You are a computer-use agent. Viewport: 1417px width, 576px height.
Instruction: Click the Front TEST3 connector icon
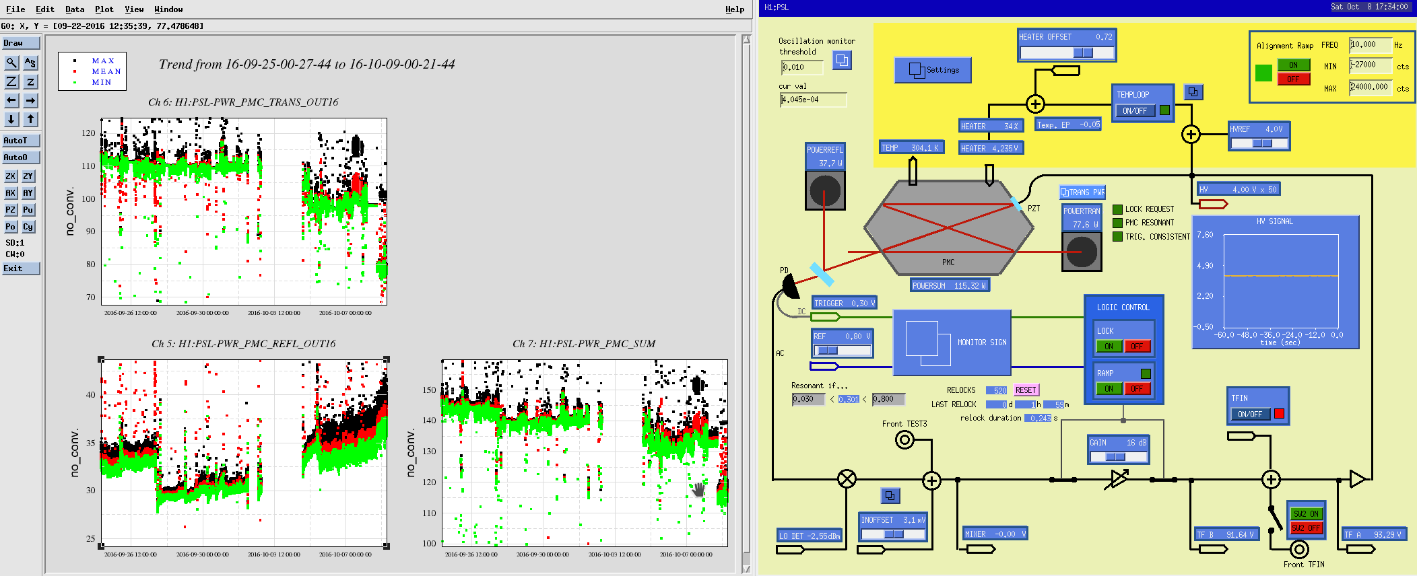904,441
